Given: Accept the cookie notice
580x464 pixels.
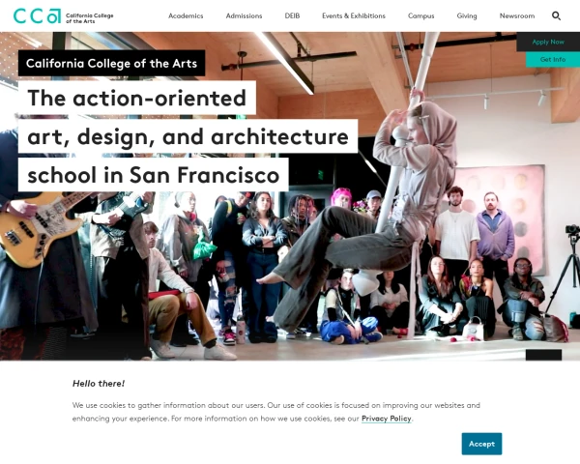Looking at the screenshot, I should tap(481, 444).
